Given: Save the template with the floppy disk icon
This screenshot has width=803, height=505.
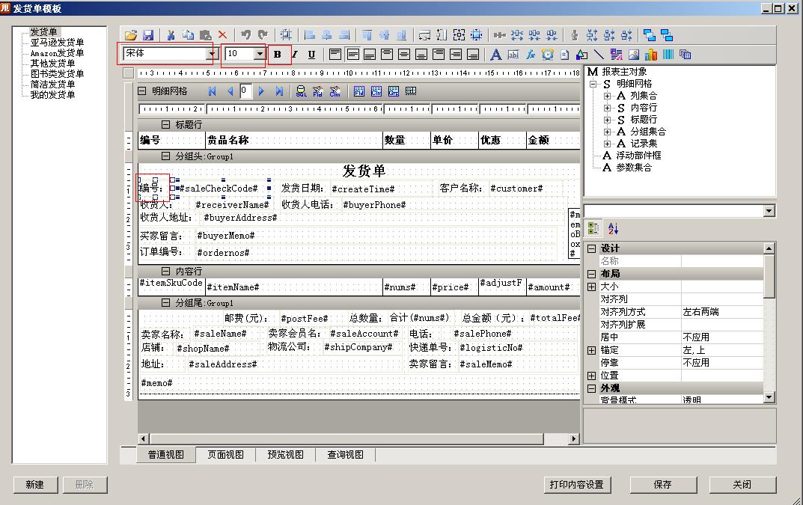Looking at the screenshot, I should pos(148,35).
